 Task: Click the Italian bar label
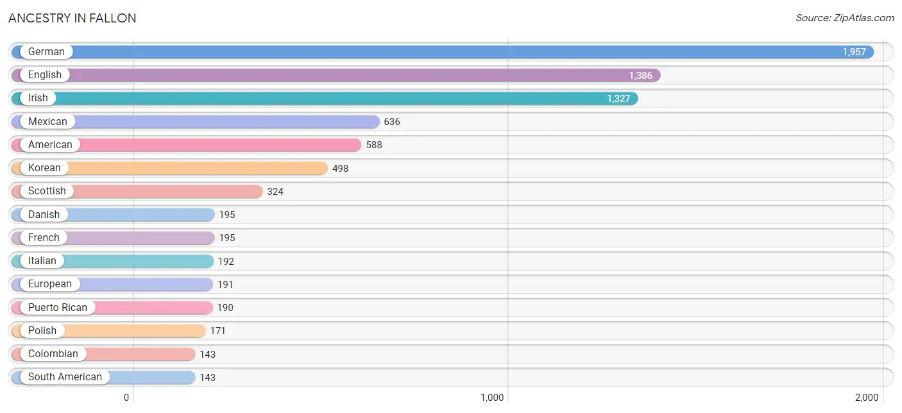pyautogui.click(x=42, y=260)
